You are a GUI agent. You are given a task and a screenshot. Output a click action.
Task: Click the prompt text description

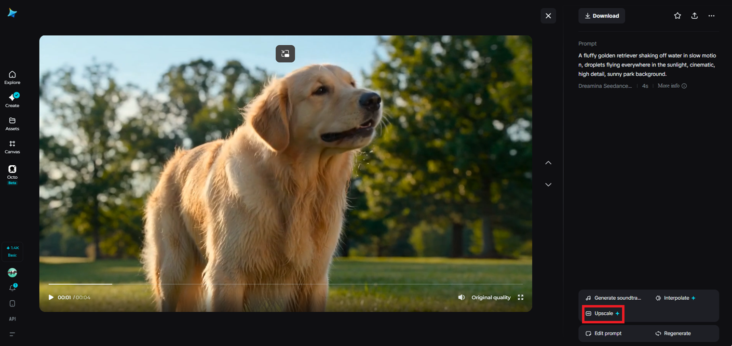point(647,65)
